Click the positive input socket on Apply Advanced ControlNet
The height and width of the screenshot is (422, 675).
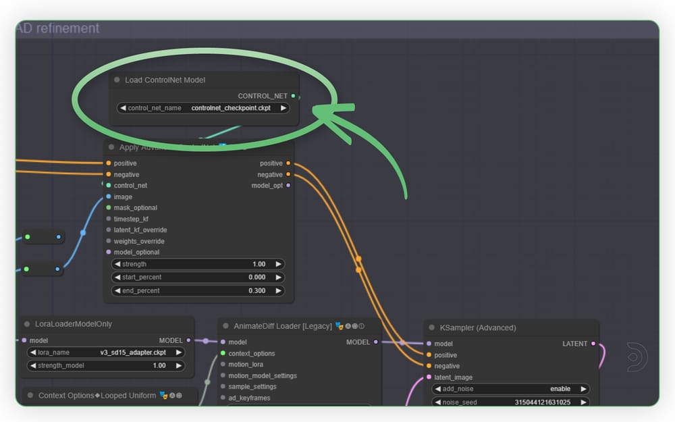(108, 163)
